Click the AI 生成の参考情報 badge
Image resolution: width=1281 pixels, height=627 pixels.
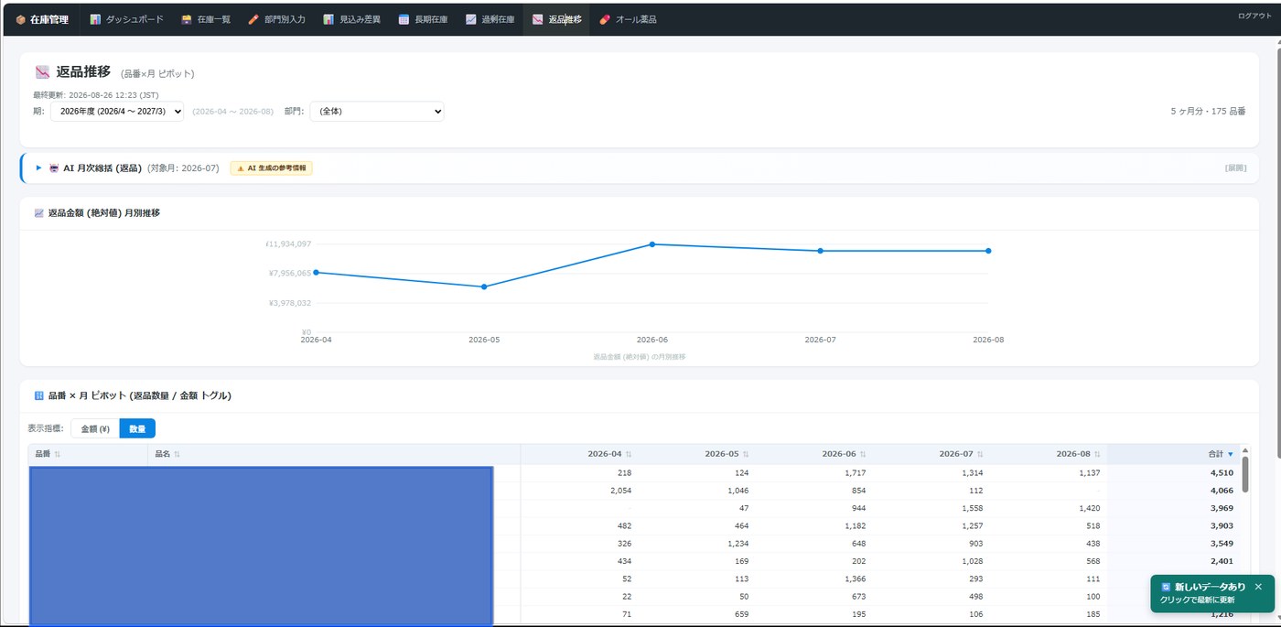(271, 168)
